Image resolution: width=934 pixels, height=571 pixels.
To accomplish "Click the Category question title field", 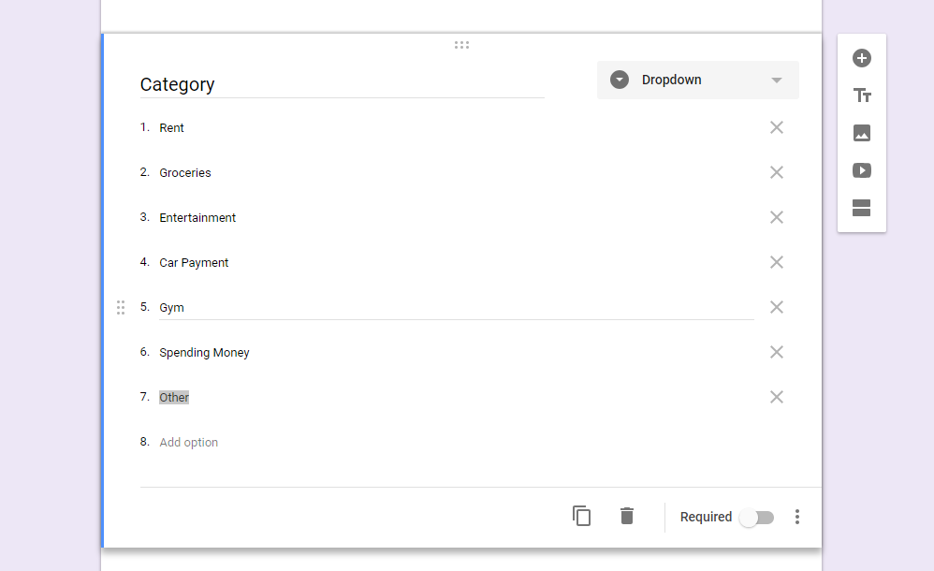I will 342,84.
